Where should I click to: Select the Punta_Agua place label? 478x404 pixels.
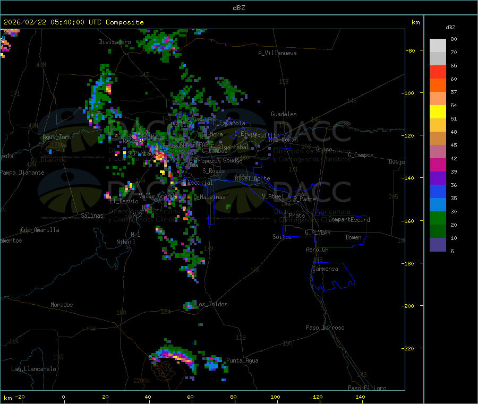(242, 360)
